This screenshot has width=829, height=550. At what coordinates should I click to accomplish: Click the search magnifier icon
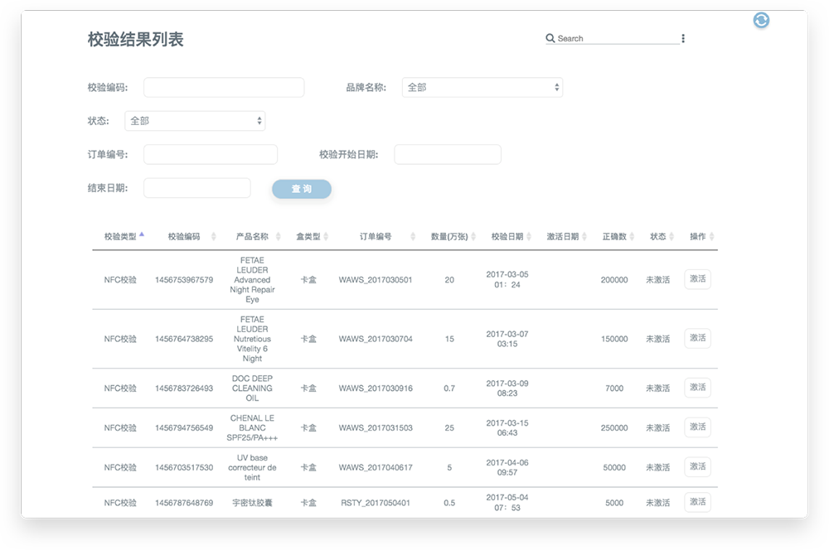pos(550,38)
